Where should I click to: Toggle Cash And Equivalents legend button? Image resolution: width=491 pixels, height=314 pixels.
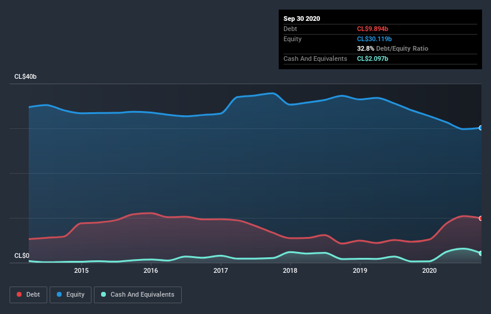[x=138, y=295]
